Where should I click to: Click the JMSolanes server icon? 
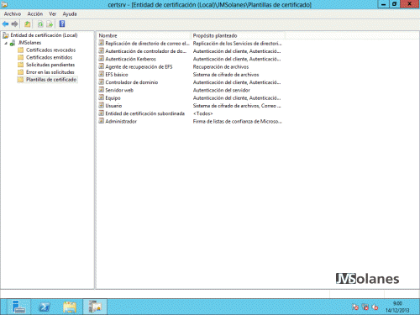[x=13, y=43]
